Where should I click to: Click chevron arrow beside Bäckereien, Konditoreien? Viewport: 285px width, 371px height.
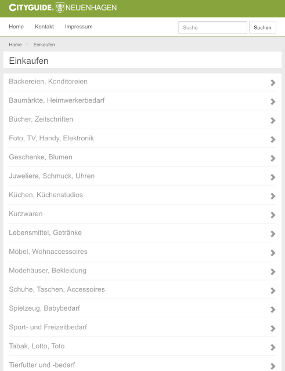coord(273,82)
